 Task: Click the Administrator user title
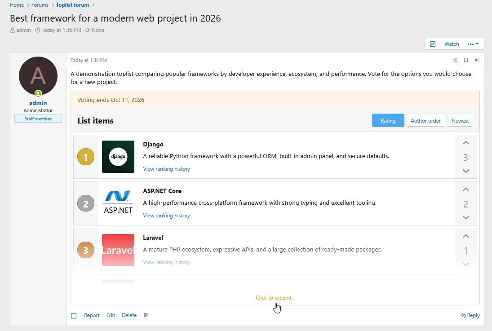tap(38, 110)
